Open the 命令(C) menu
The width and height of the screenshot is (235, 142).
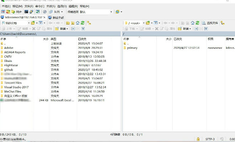coord(40,6)
